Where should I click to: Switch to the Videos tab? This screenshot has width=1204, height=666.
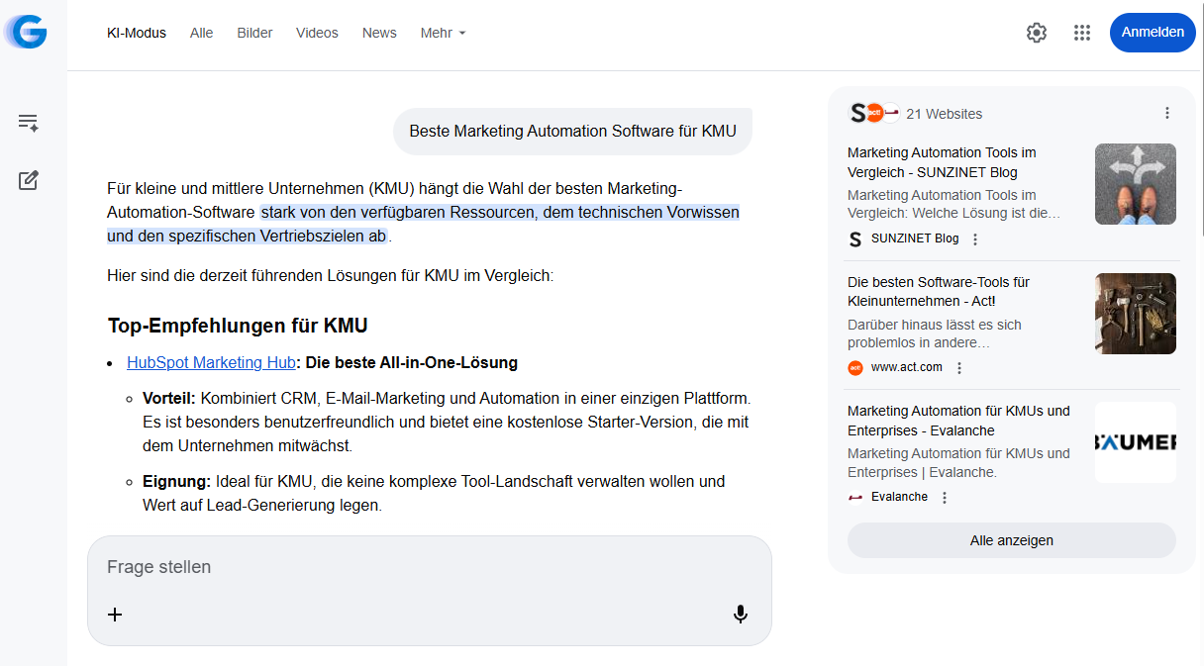317,33
